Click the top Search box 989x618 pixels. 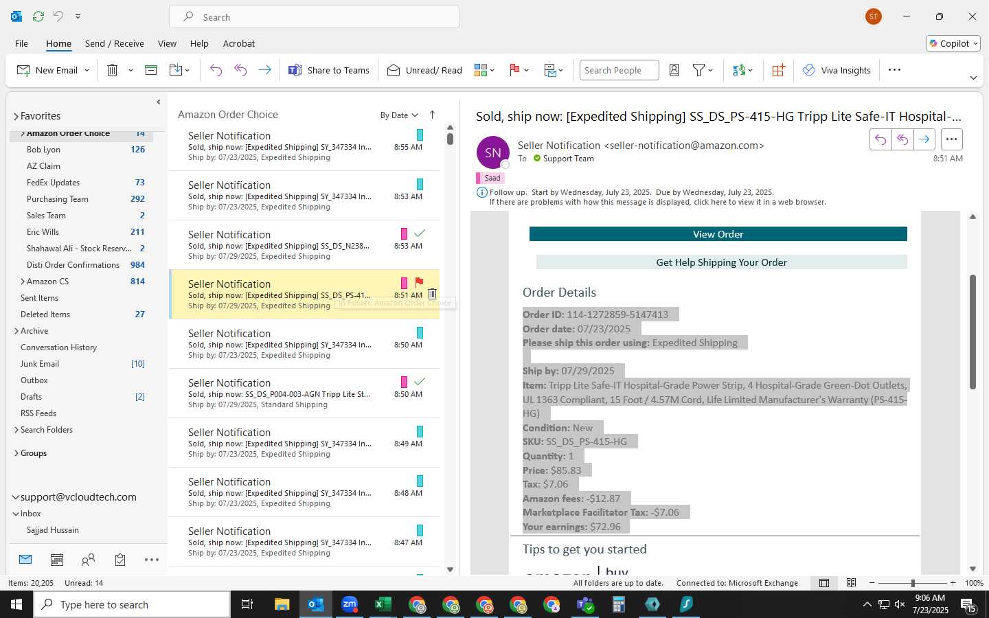pyautogui.click(x=315, y=17)
